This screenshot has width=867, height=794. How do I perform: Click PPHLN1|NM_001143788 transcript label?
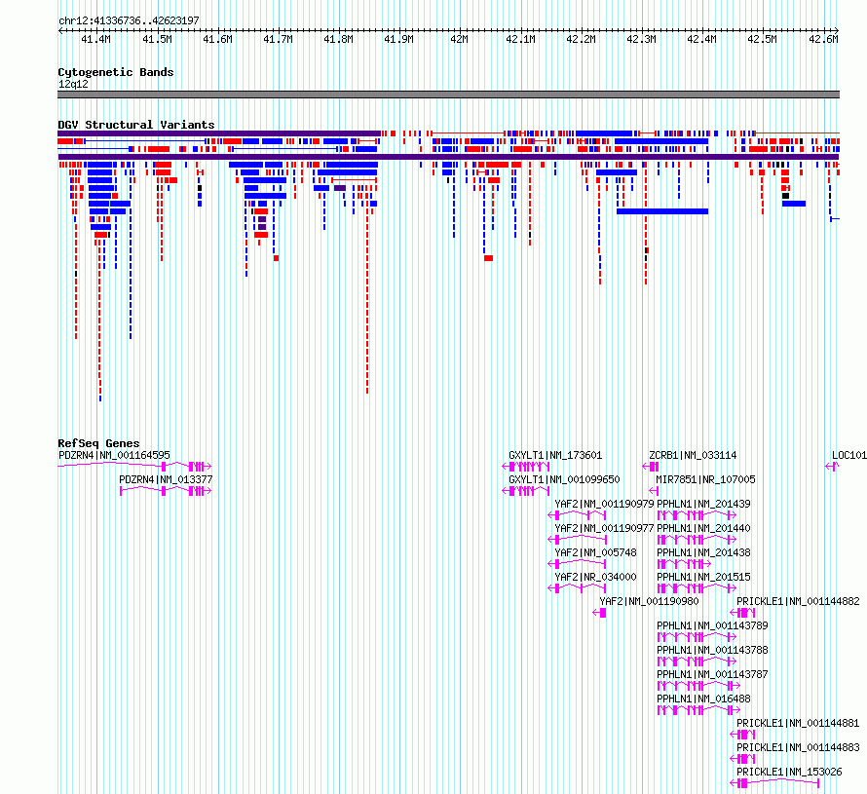(712, 650)
